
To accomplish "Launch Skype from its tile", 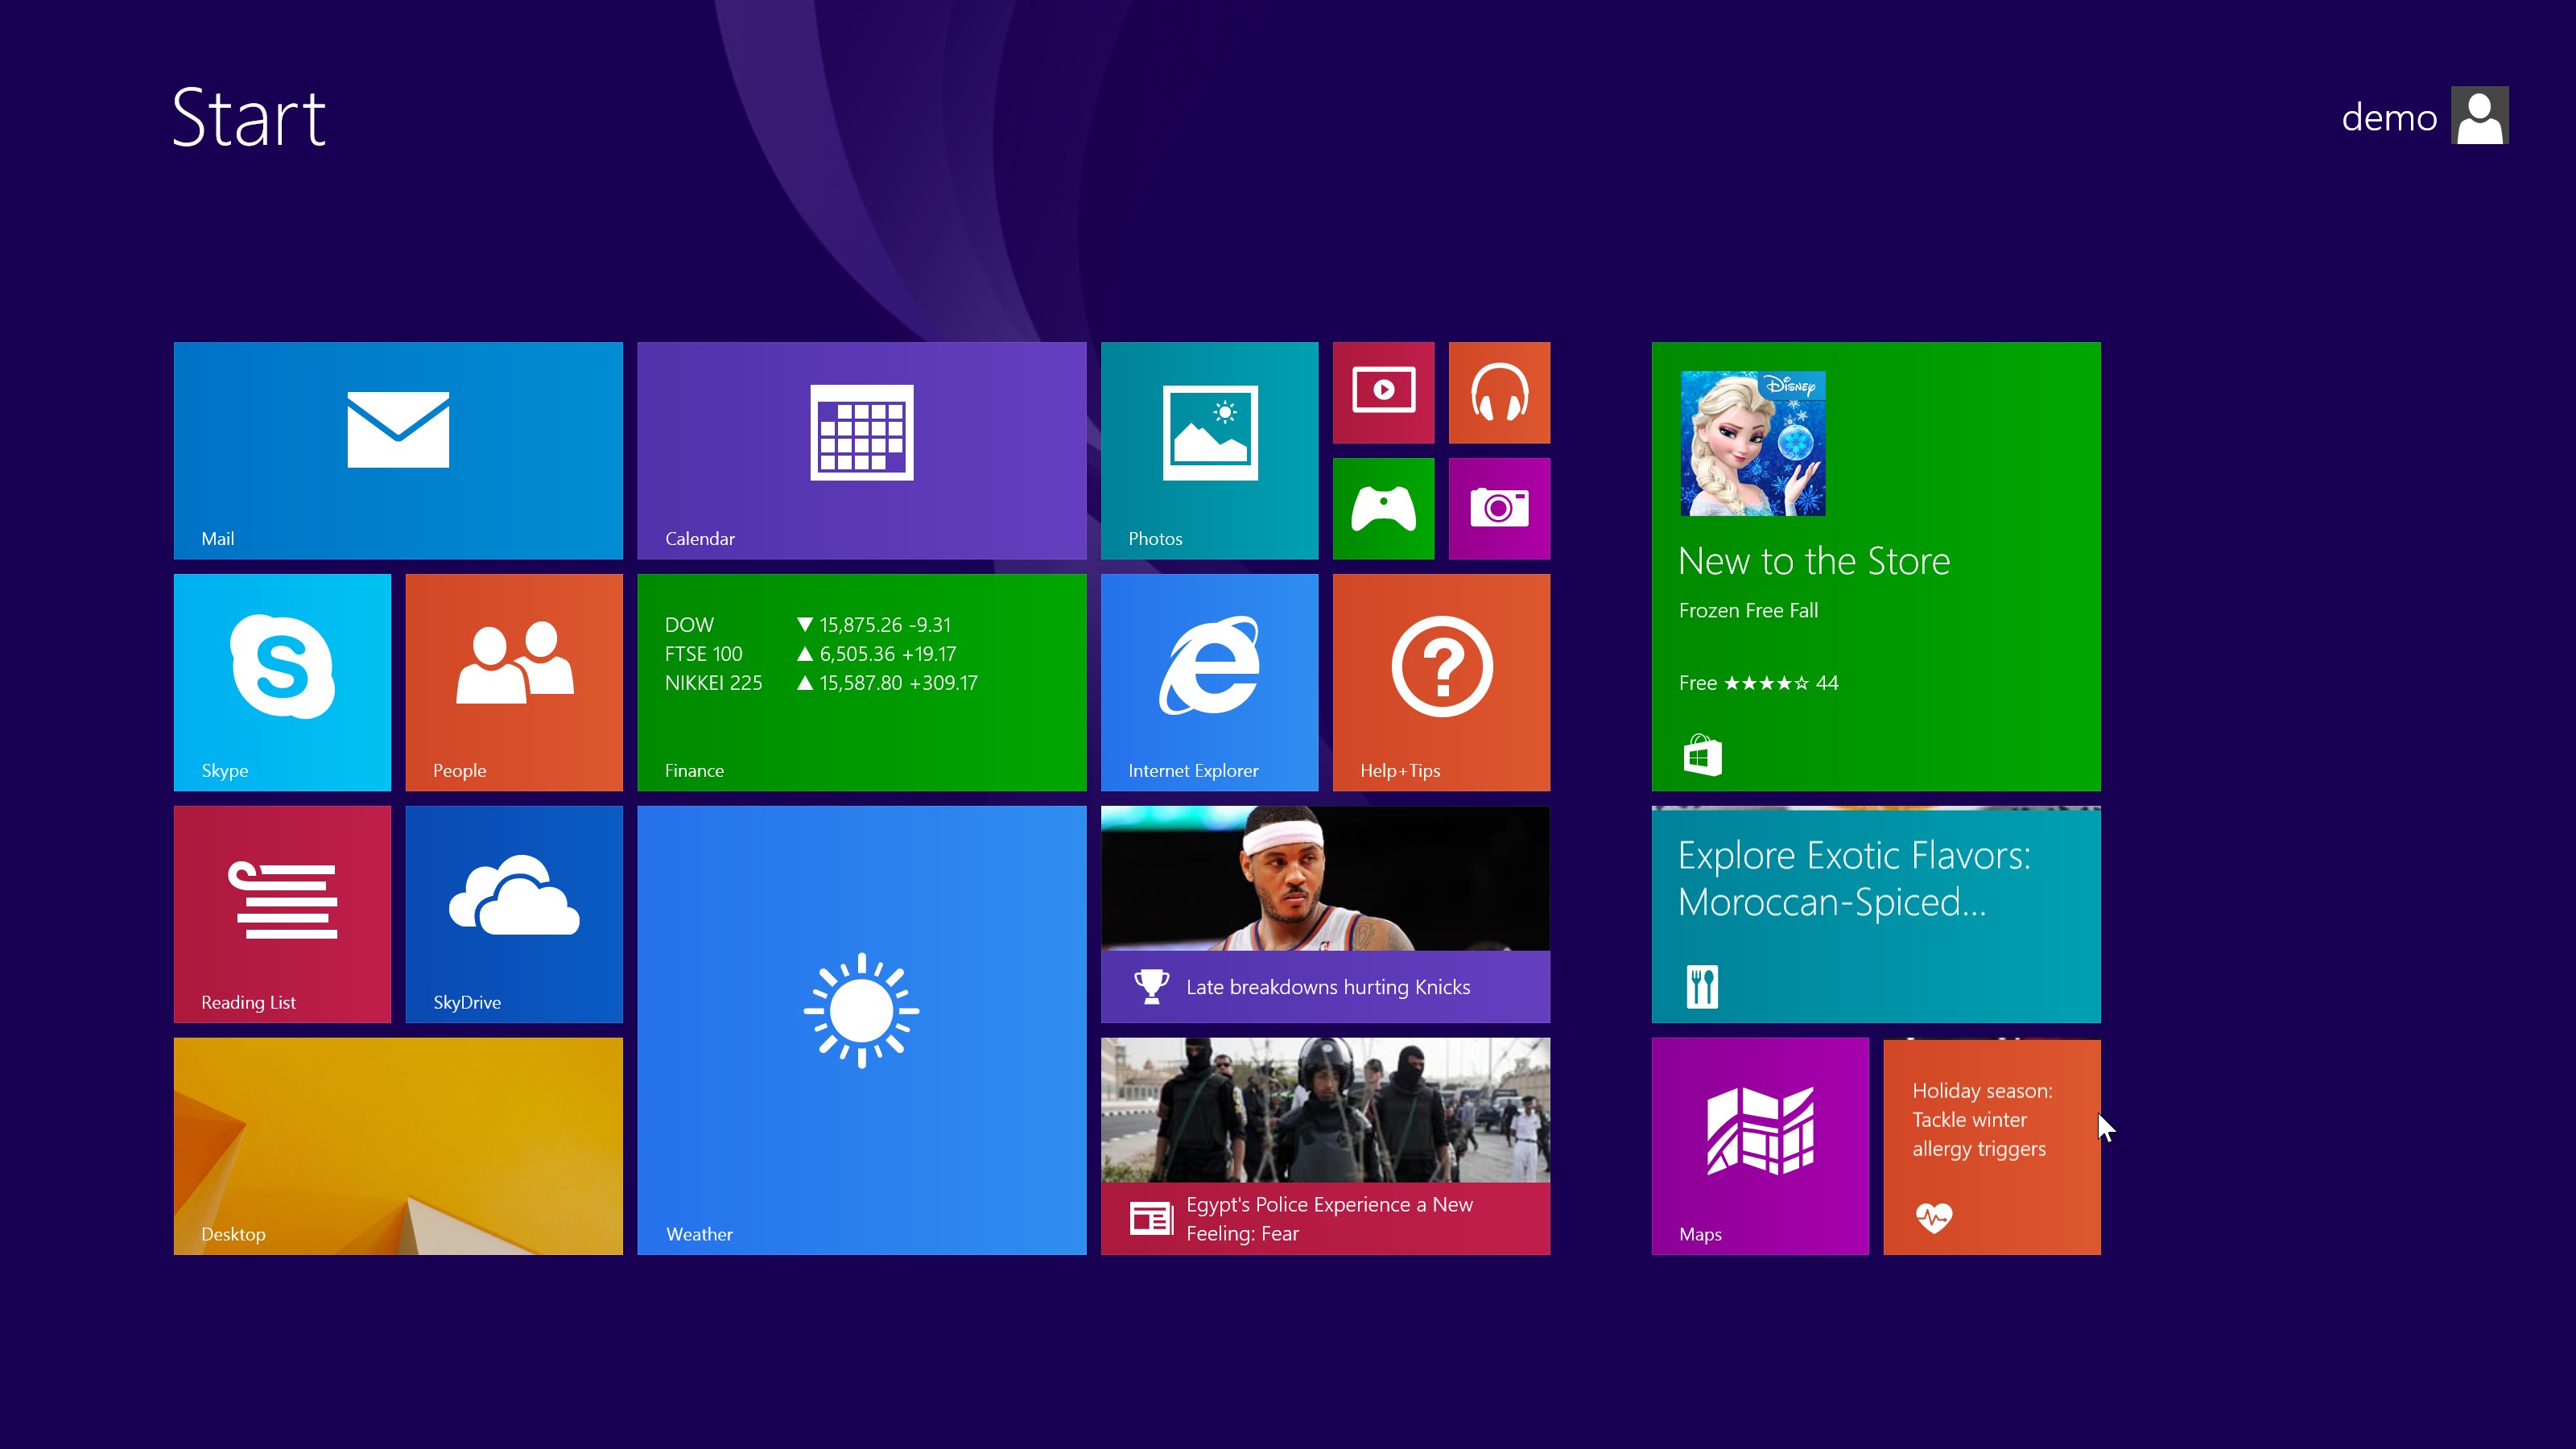I will (x=282, y=682).
